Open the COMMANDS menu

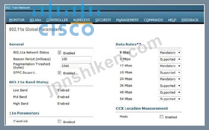click(153, 20)
